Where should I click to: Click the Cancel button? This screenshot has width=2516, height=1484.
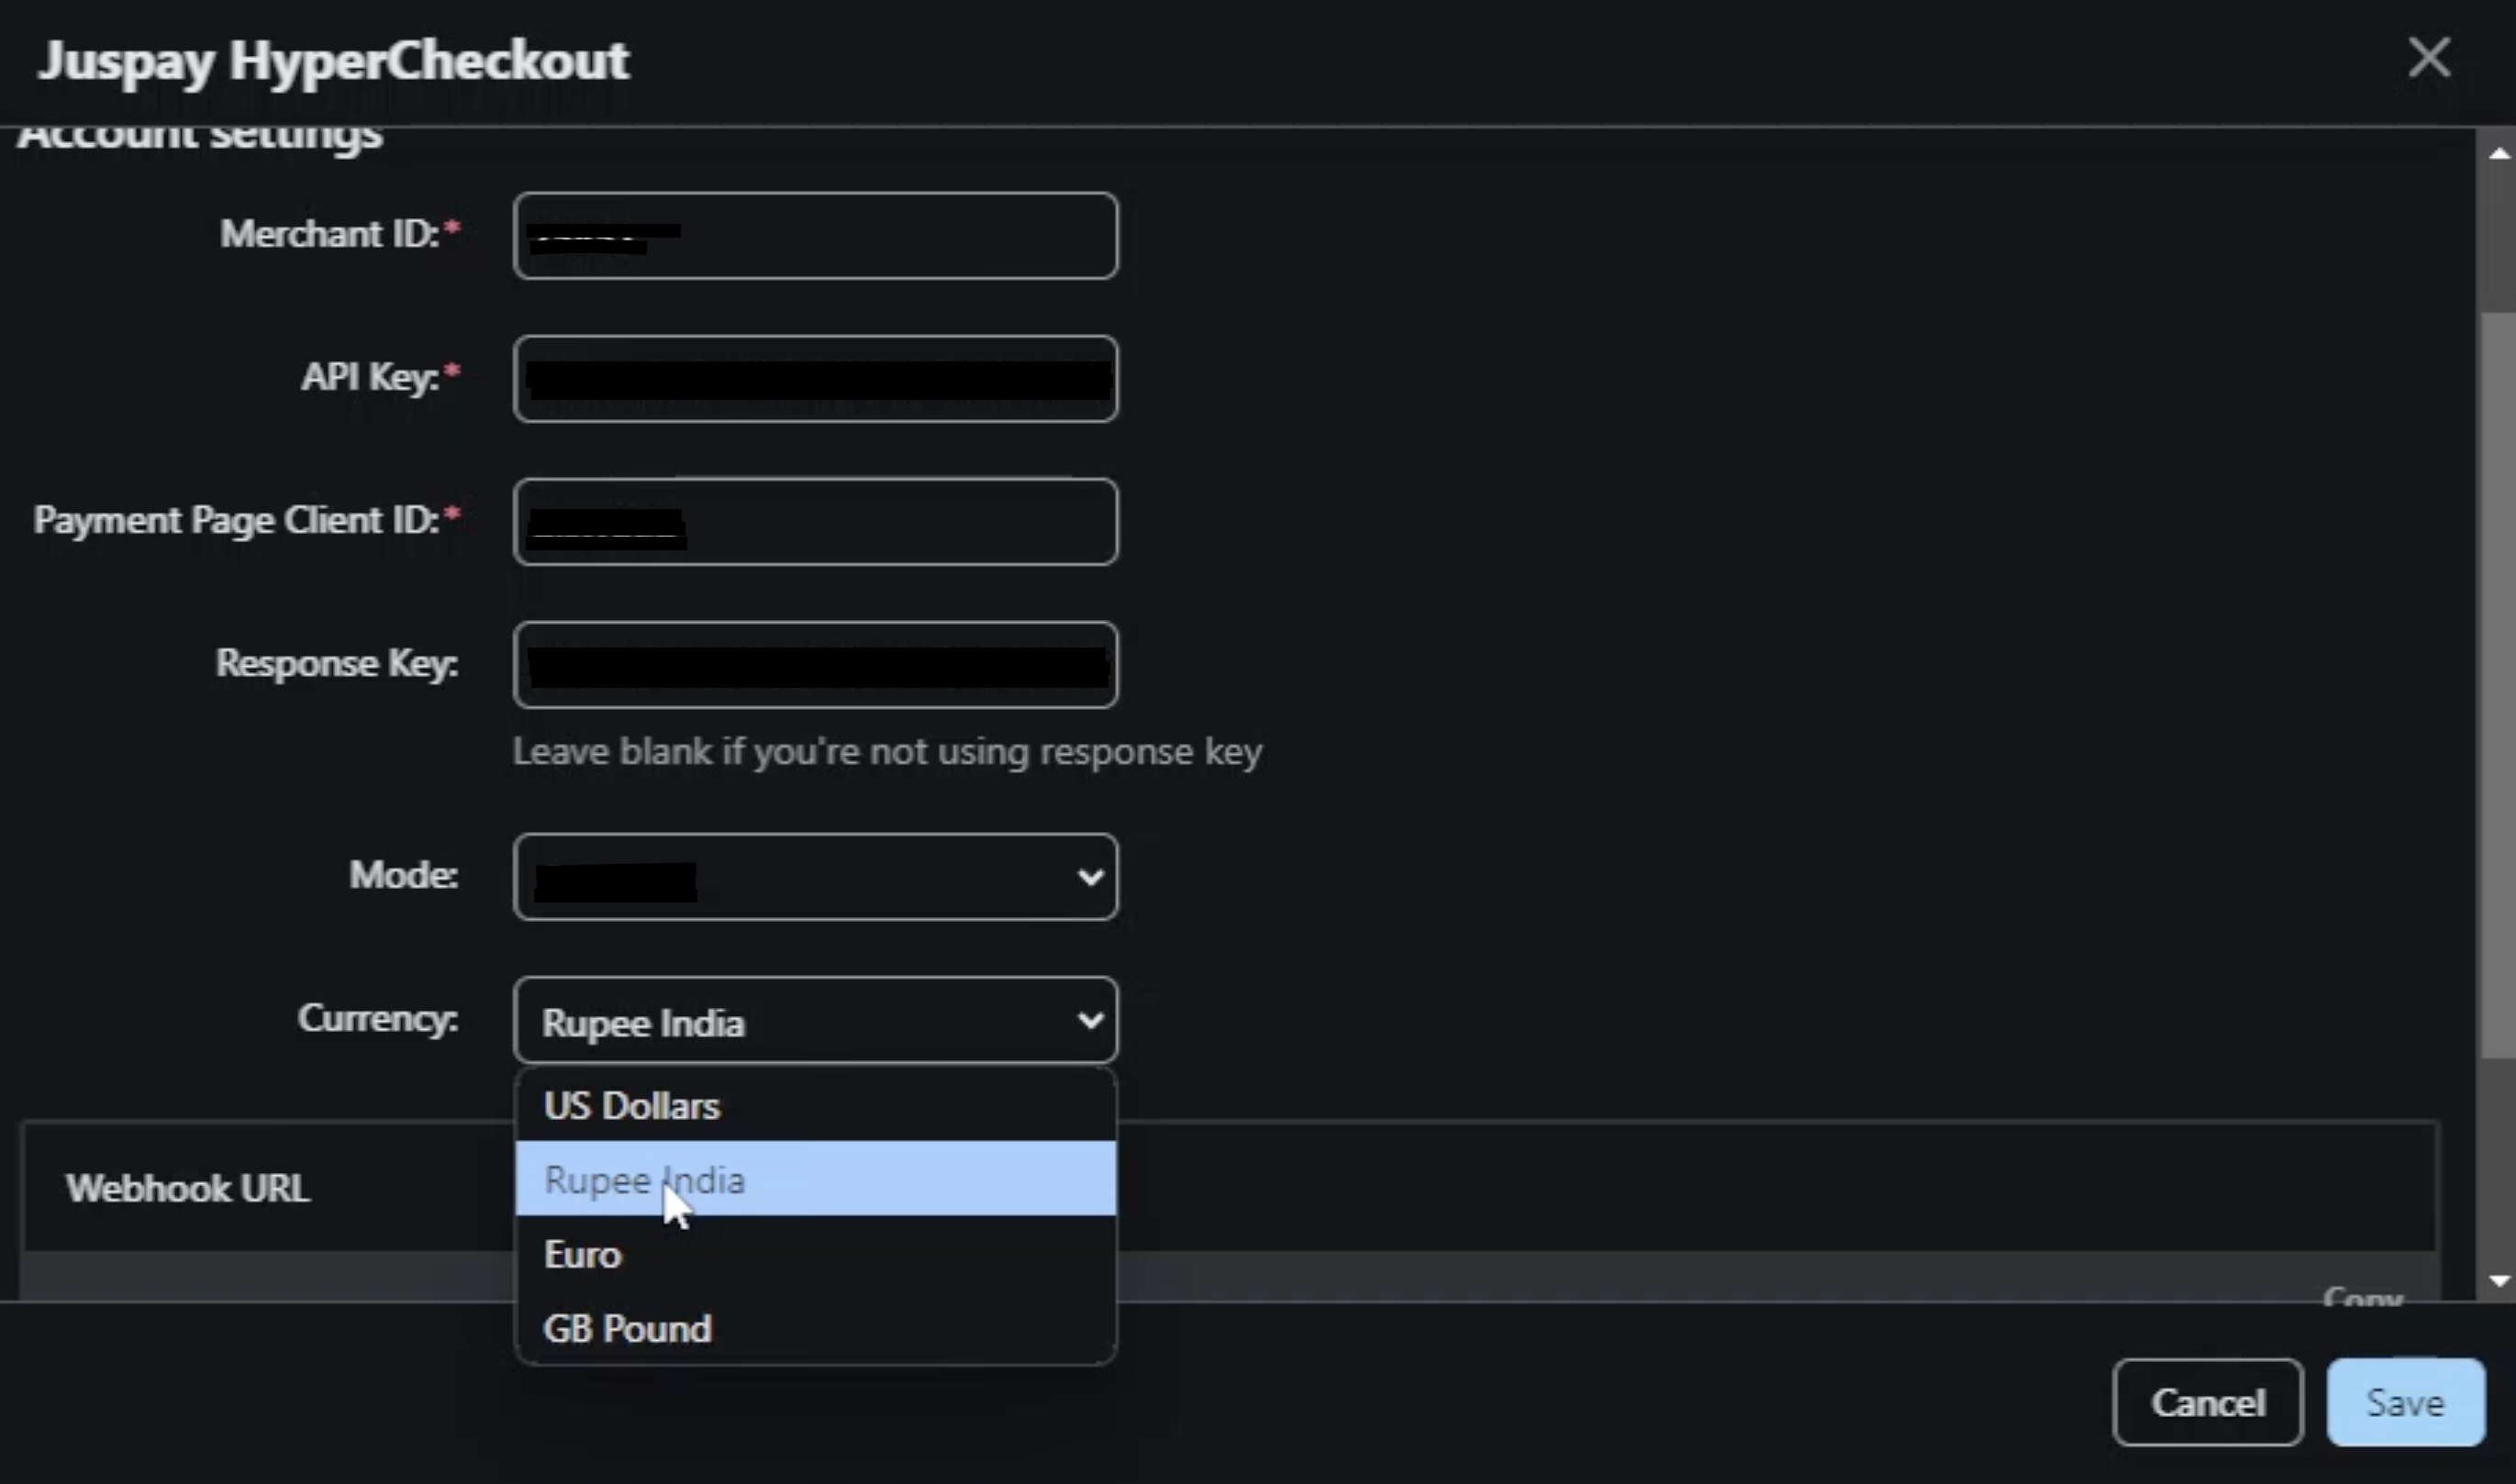click(x=2208, y=1402)
